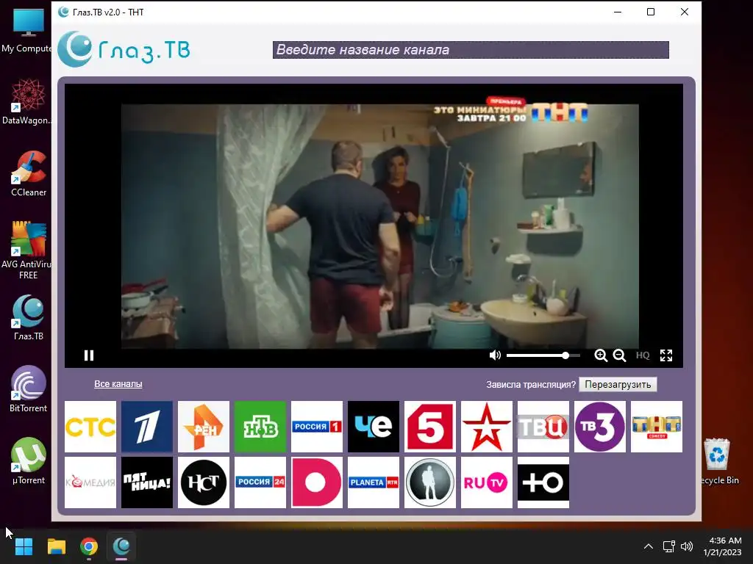Select the Planeta RTR channel
This screenshot has width=753, height=564.
coord(374,482)
